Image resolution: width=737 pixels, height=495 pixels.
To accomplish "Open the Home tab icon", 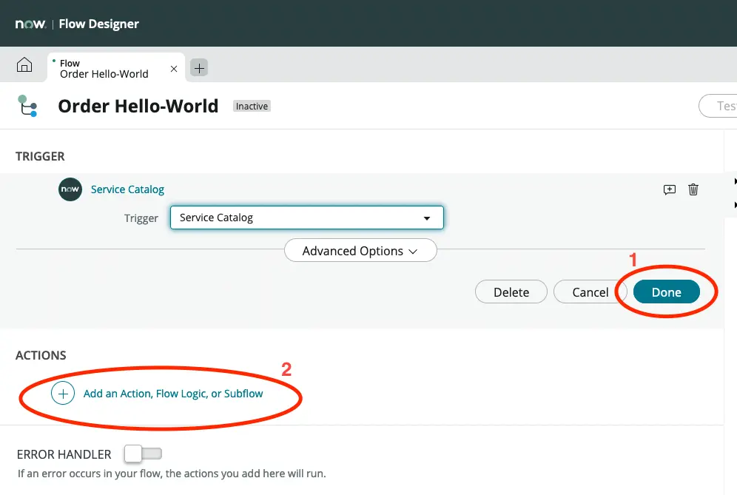I will pyautogui.click(x=24, y=65).
